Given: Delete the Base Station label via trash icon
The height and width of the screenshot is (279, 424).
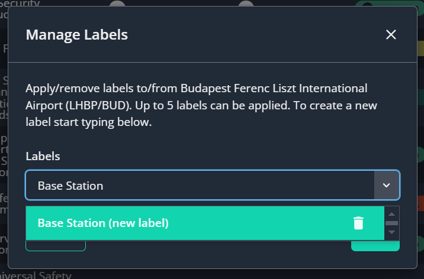Looking at the screenshot, I should point(358,223).
